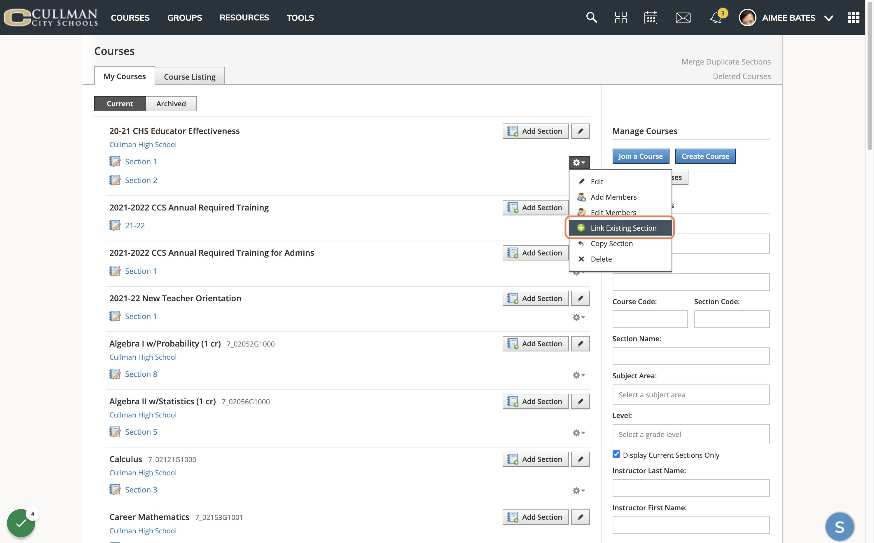Click the dashboard squares icon in header
The width and height of the screenshot is (874, 543).
coord(621,17)
